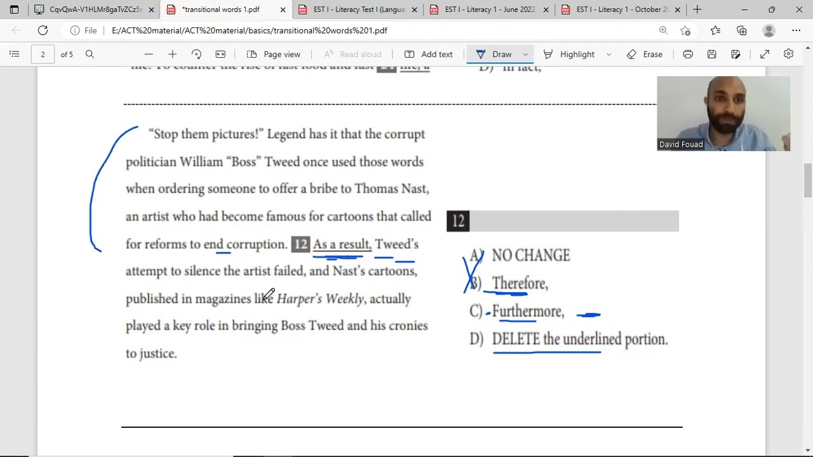The height and width of the screenshot is (457, 813).
Task: Zoom out of the PDF
Action: [148, 55]
